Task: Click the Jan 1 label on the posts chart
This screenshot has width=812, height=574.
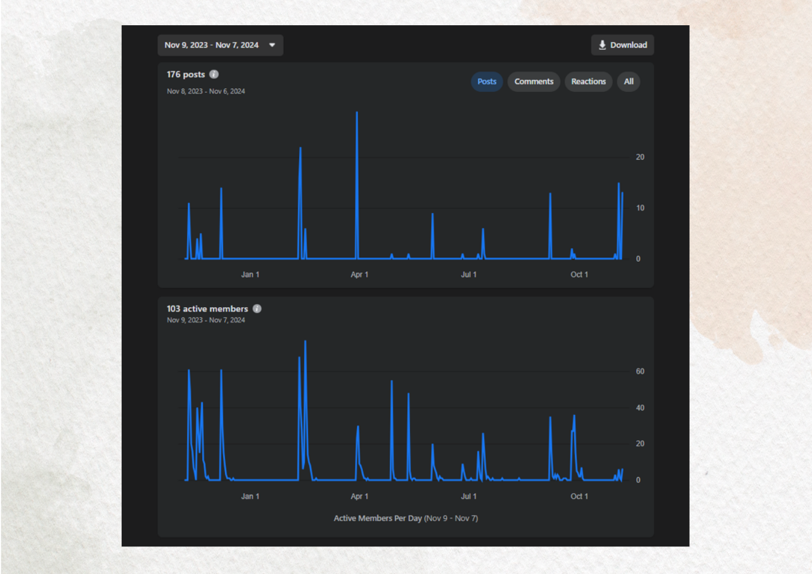Action: pos(250,274)
